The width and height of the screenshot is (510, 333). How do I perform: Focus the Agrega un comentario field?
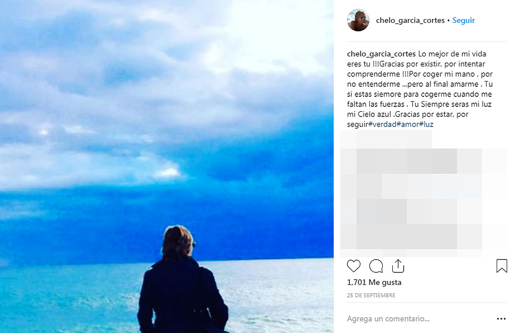tap(388, 319)
